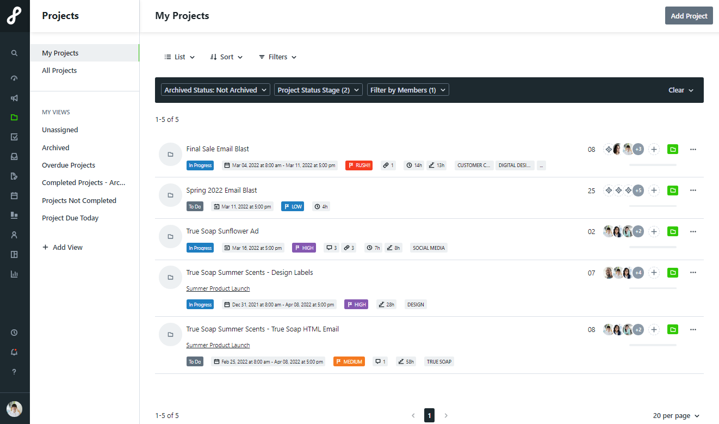Click the search icon in left sidebar
719x424 pixels.
(x=15, y=53)
